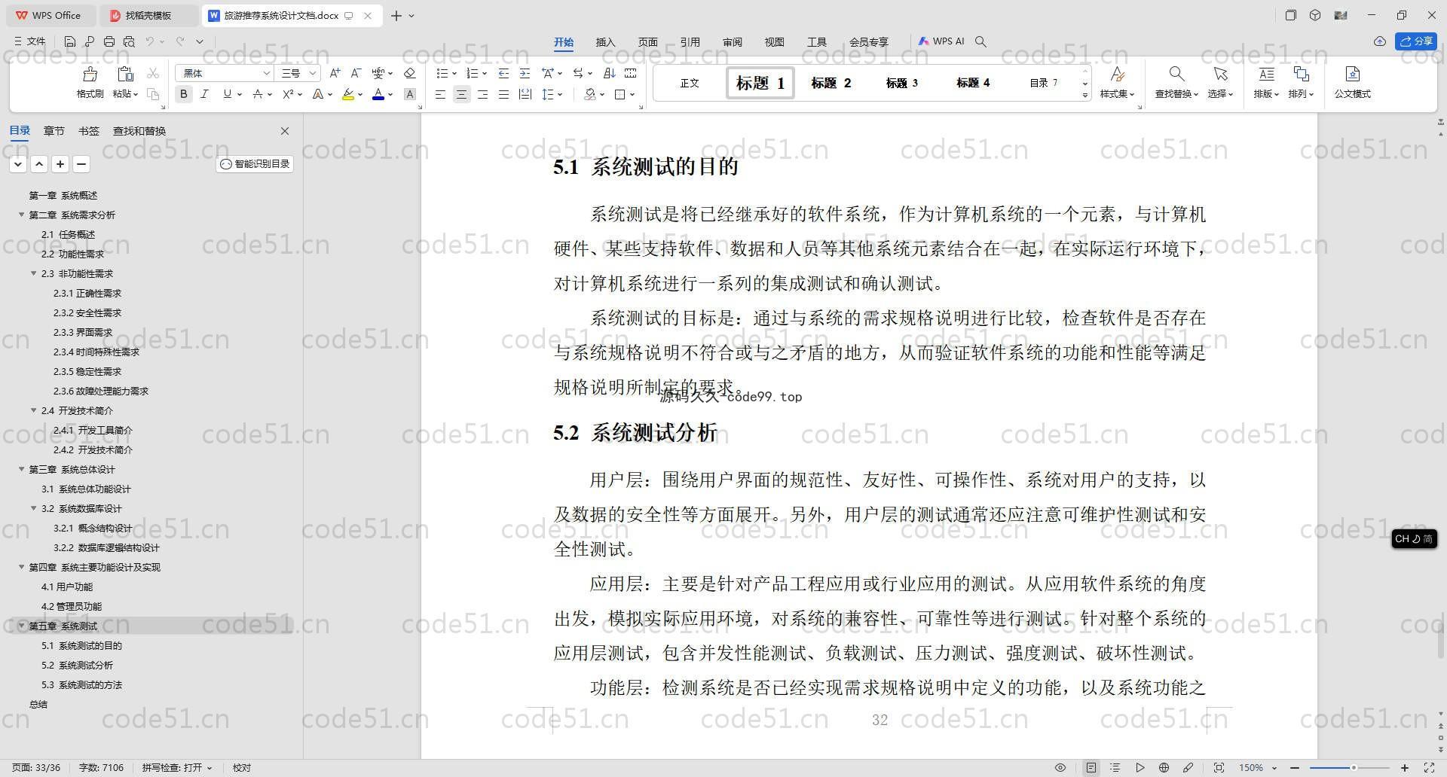The image size is (1447, 777).
Task: Set paragraph alignment to right
Action: pyautogui.click(x=482, y=94)
